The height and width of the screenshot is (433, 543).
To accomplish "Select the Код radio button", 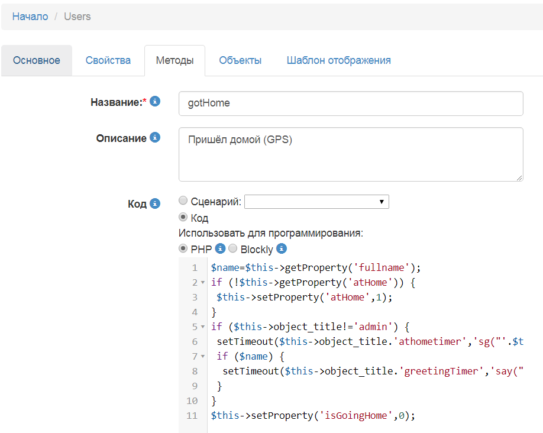I will 183,218.
